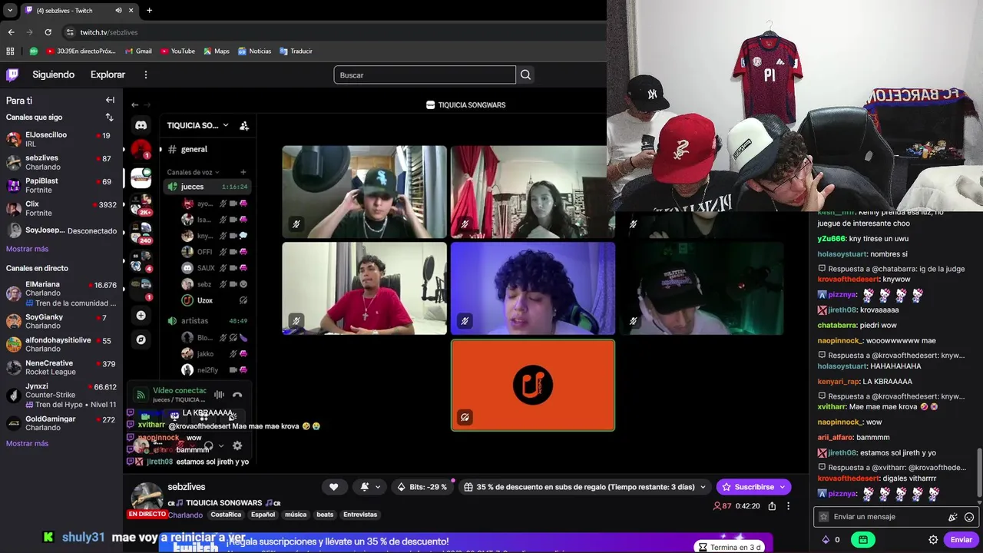Open Discord discover compass icon
The height and width of the screenshot is (553, 983).
pos(141,339)
